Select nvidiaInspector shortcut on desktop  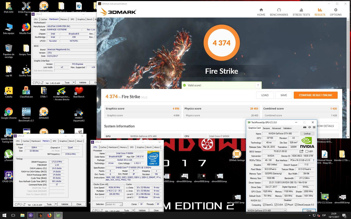click(61, 94)
